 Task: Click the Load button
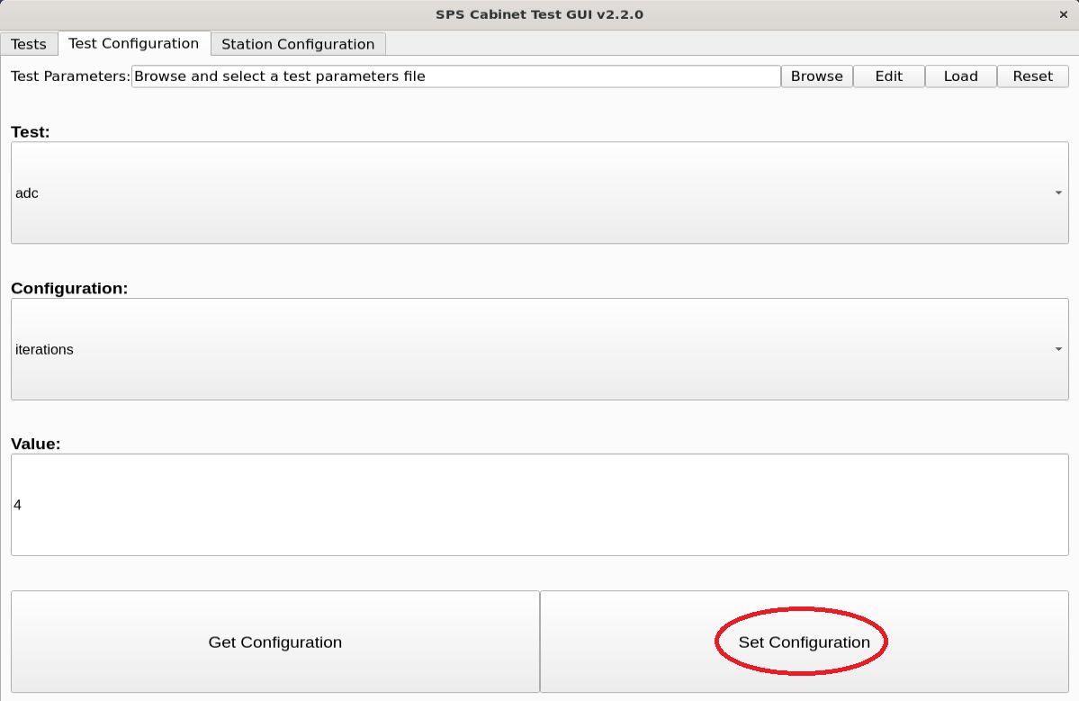[x=960, y=76]
